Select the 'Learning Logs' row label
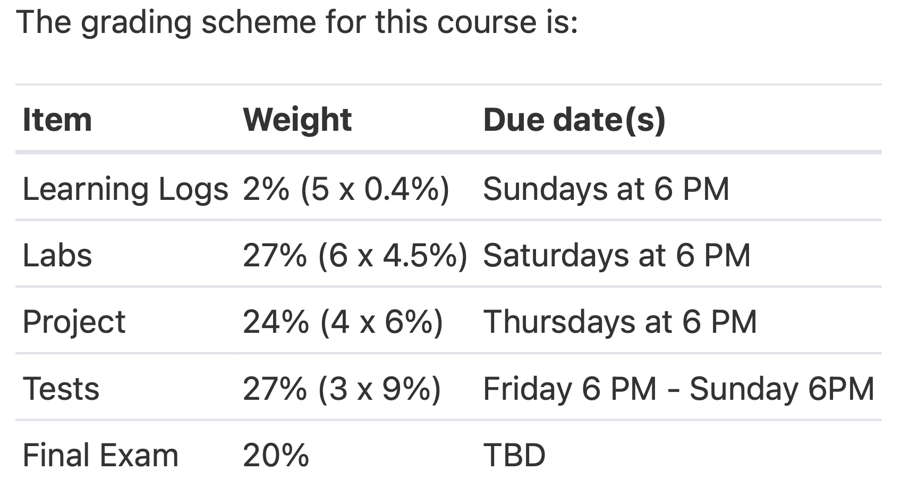This screenshot has width=918, height=487. (125, 189)
